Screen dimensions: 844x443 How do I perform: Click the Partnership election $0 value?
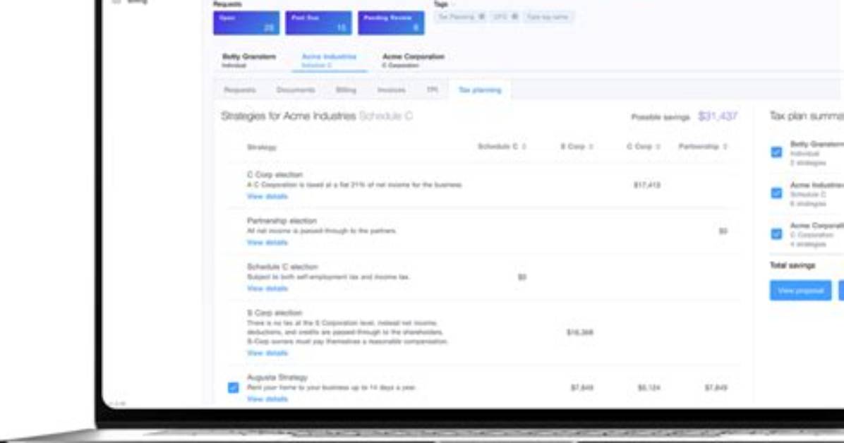(723, 231)
